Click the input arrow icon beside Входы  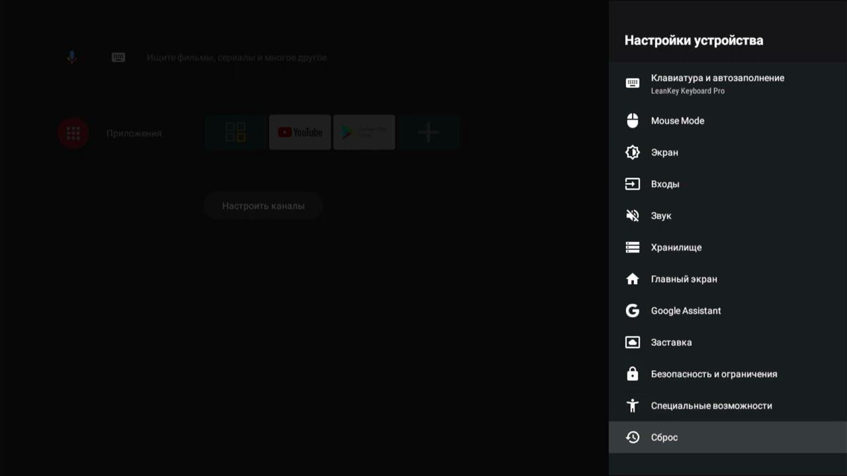[x=633, y=184]
